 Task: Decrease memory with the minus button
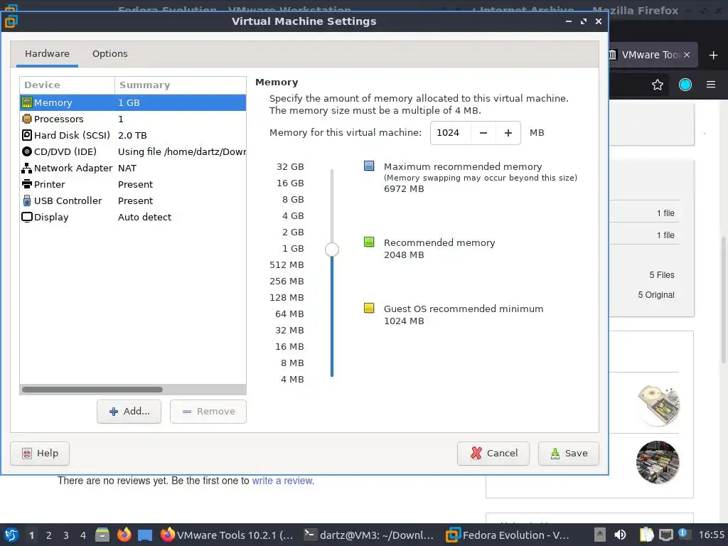(483, 133)
